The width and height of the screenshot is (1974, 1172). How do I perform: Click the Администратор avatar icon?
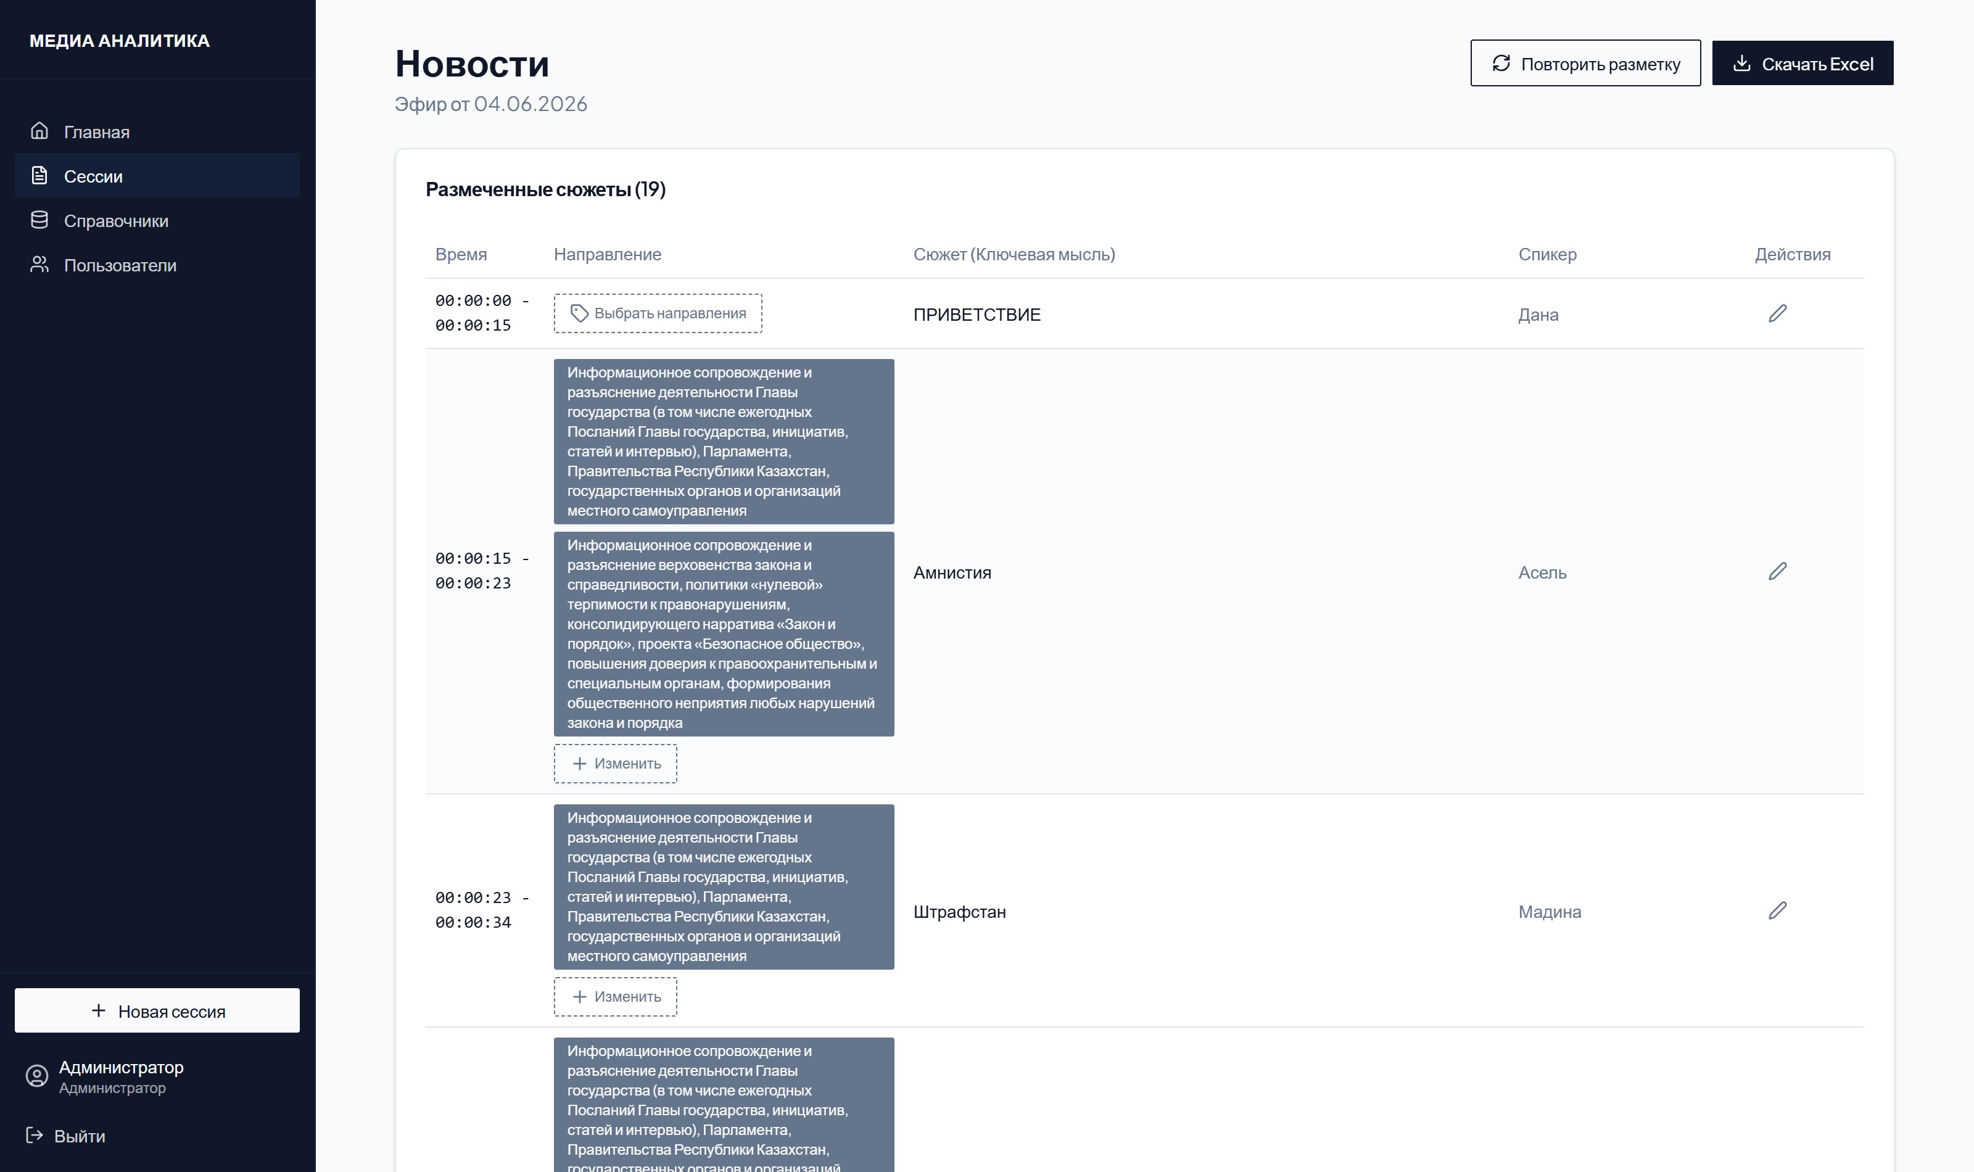point(36,1076)
